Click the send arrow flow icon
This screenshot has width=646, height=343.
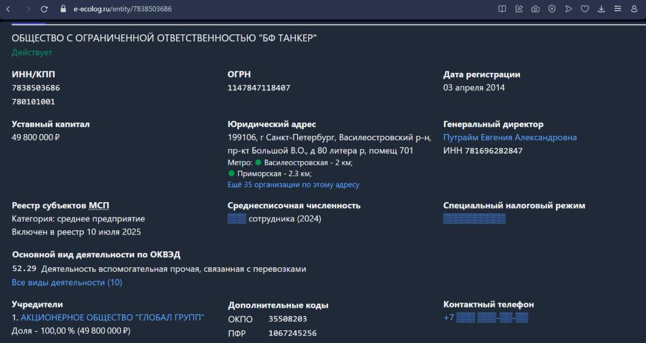568,9
